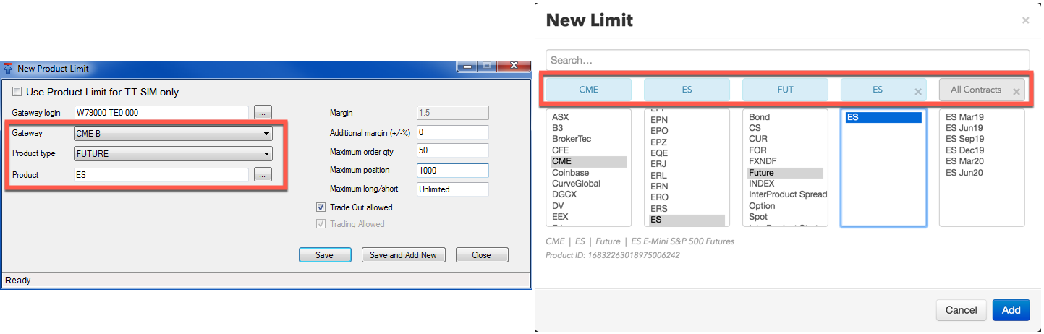Select InterProduct Spread in type list
The image size is (1044, 334).
point(787,194)
